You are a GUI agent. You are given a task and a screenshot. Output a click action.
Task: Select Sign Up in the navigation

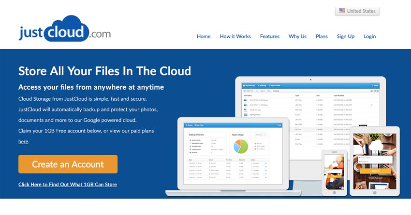(345, 36)
